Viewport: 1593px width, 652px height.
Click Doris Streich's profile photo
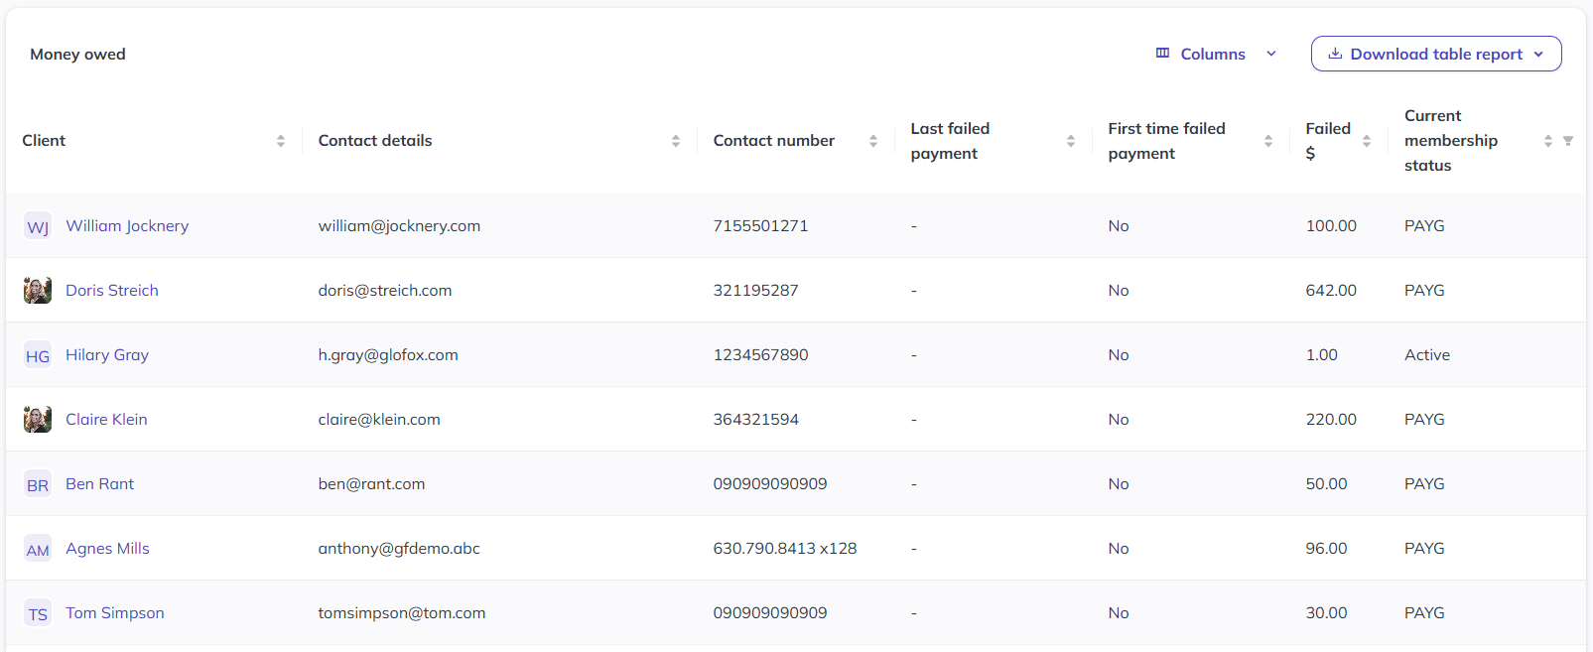38,291
